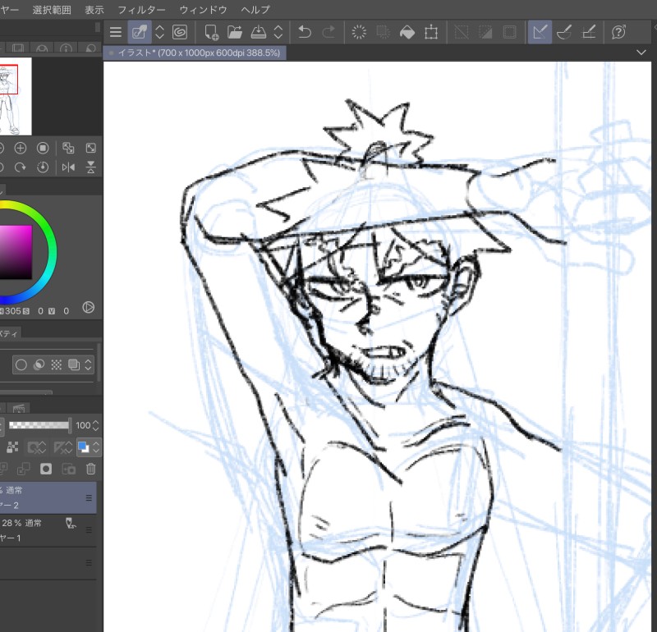This screenshot has width=657, height=632.
Task: Click the navigator 100% view icon
Action: click(43, 148)
